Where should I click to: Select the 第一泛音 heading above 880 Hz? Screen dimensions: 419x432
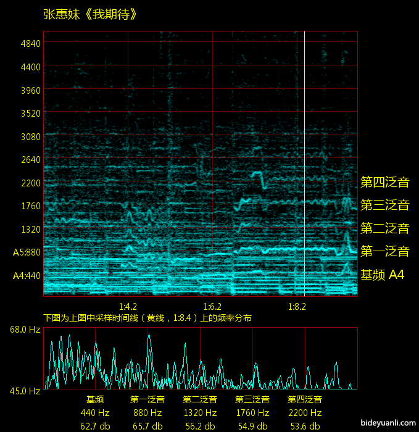(147, 399)
